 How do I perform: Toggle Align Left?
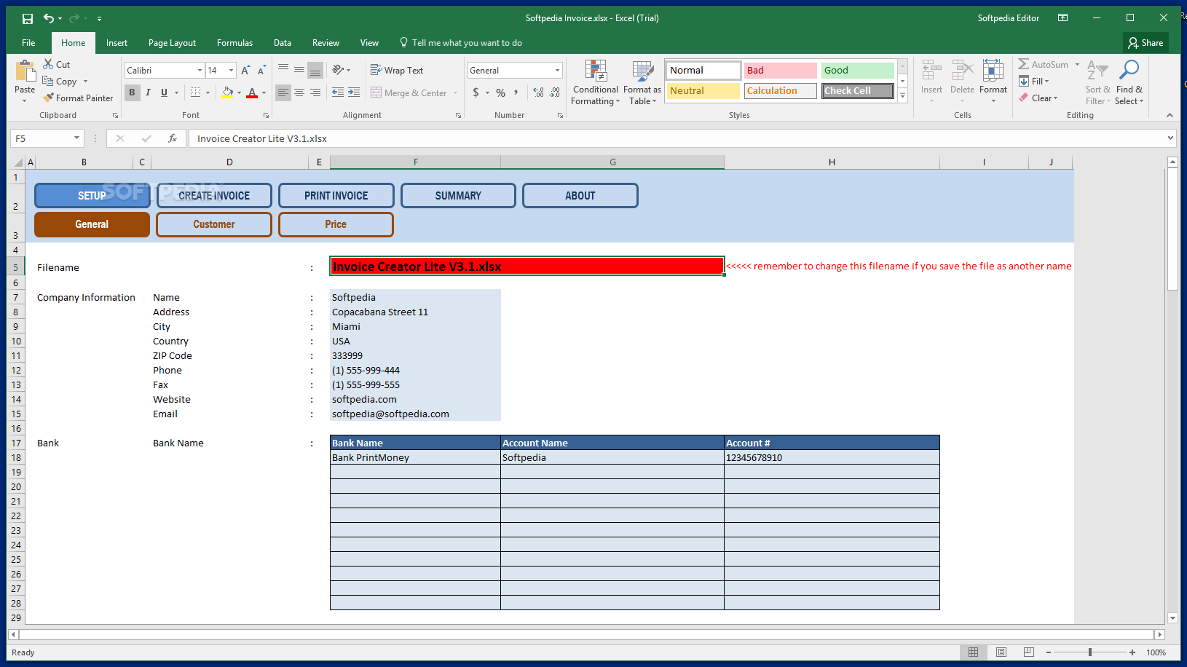click(x=283, y=92)
